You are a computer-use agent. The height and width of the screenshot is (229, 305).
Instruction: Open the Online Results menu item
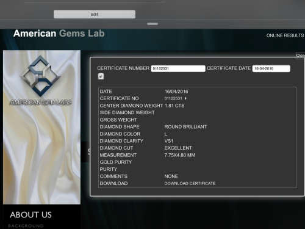coord(285,35)
